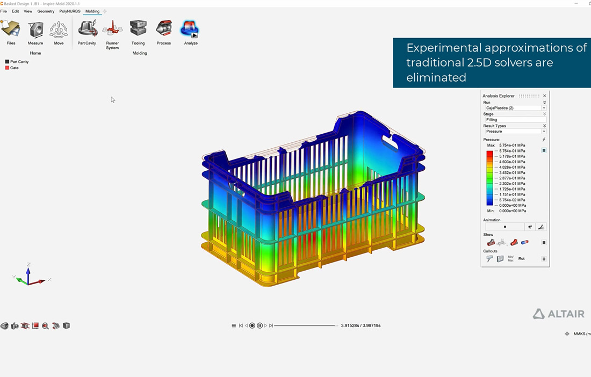This screenshot has height=377, width=591.
Task: Open the File menu
Action: [x=4, y=11]
